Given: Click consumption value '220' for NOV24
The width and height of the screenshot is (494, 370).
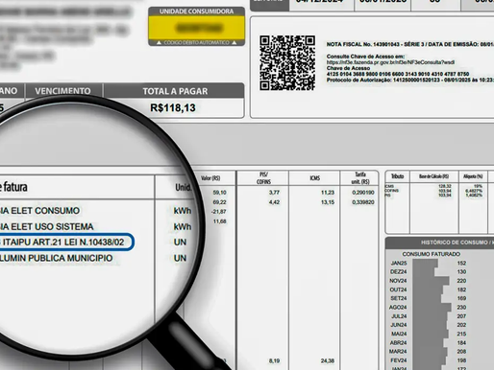Looking at the screenshot, I should click(x=461, y=281).
